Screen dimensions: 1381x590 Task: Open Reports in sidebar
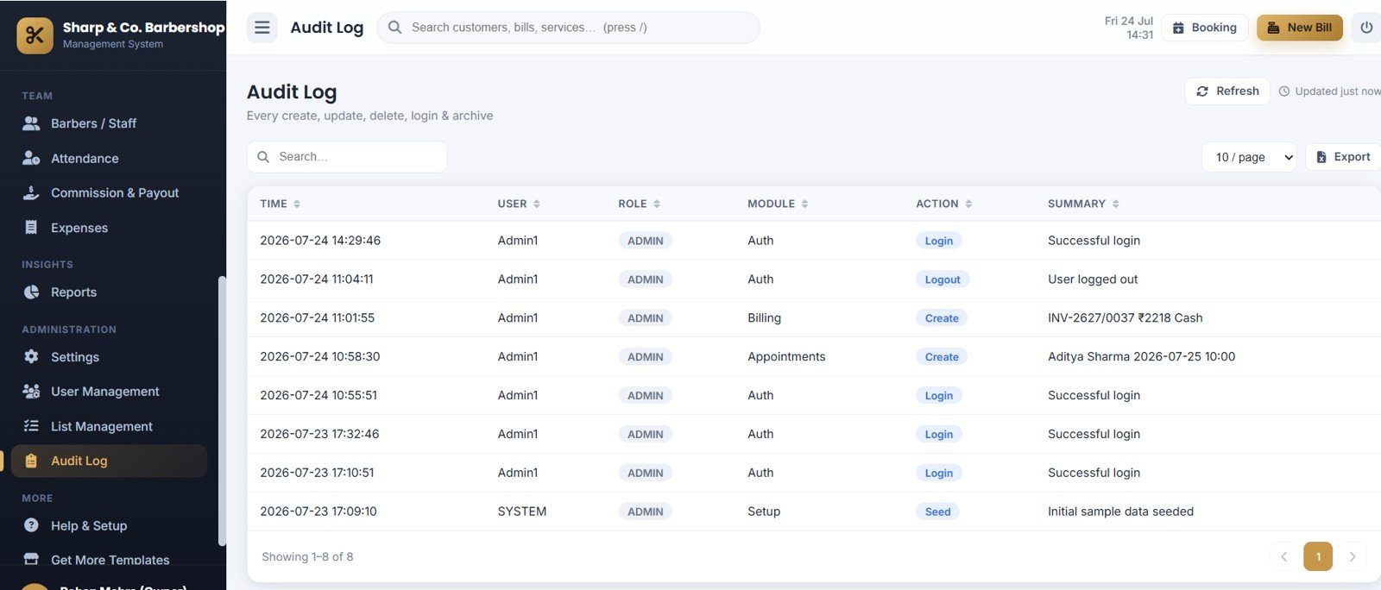(109, 292)
